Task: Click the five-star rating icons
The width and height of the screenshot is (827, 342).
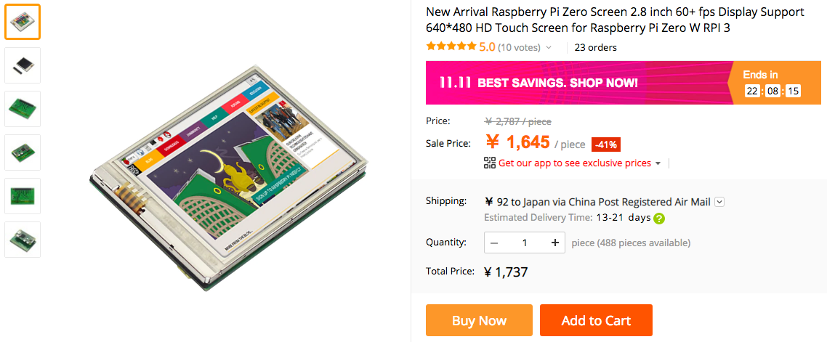Action: point(451,47)
